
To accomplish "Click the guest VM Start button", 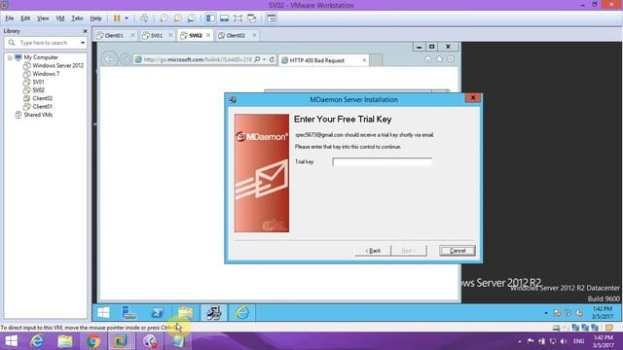I will (103, 313).
